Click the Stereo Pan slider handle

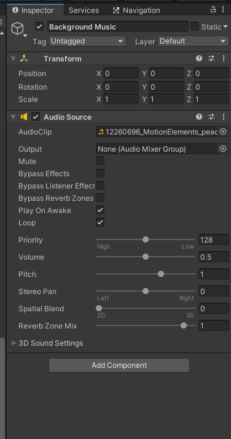pyautogui.click(x=146, y=291)
